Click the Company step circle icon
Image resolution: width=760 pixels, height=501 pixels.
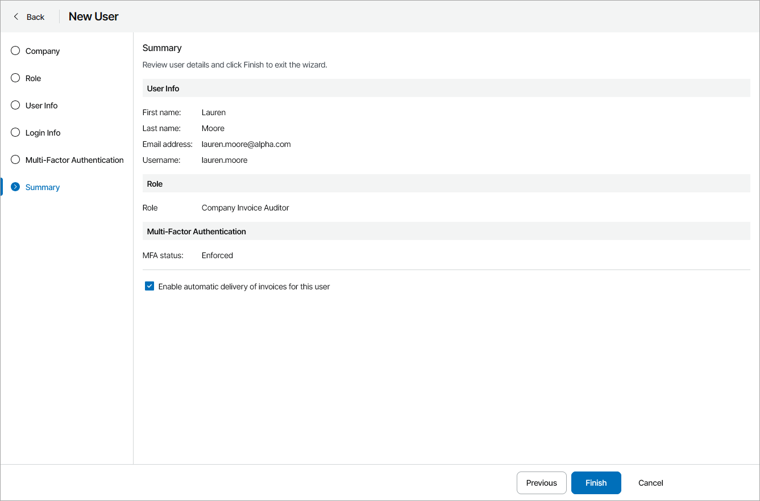15,51
